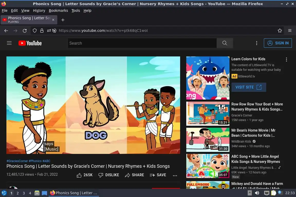
Task: Open the Firefox application hamburger menu
Action: click(290, 31)
